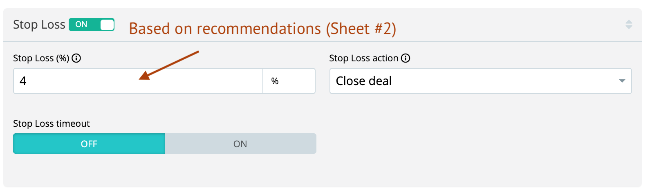Click the info icon beside Stop Loss (%)
Screen dimensions: 650x193
[76, 58]
